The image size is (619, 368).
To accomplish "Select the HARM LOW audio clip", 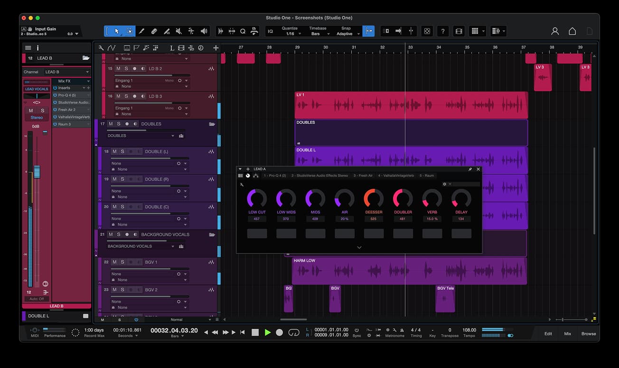I will tap(409, 271).
